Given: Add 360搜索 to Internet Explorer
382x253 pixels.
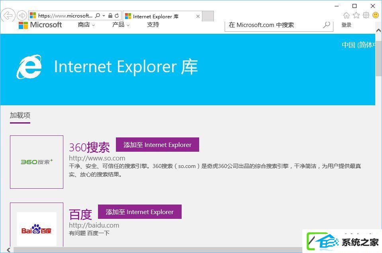Looking at the screenshot, I should (157, 145).
